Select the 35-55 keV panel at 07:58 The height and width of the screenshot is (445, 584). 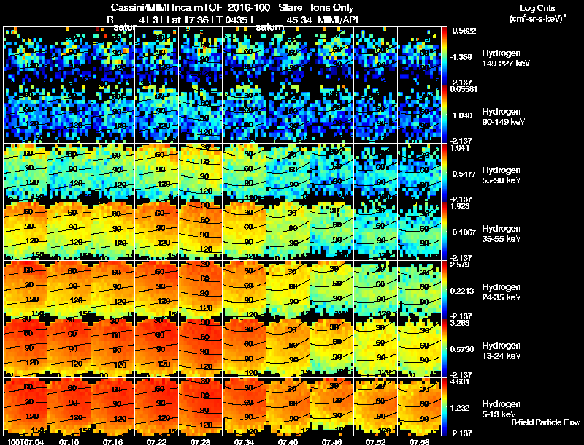pos(419,231)
